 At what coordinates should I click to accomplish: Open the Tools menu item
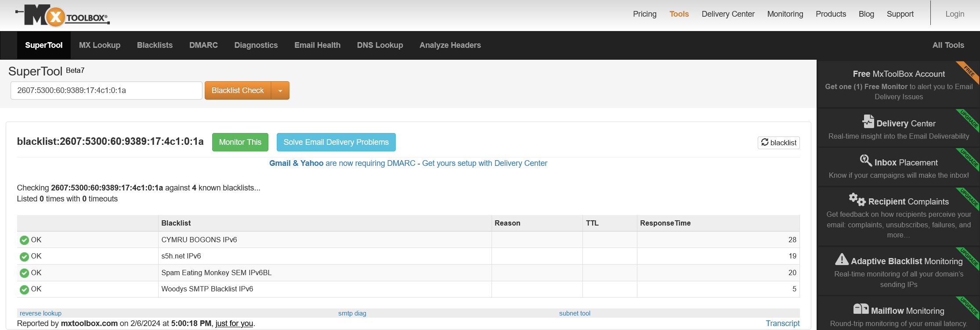[679, 14]
